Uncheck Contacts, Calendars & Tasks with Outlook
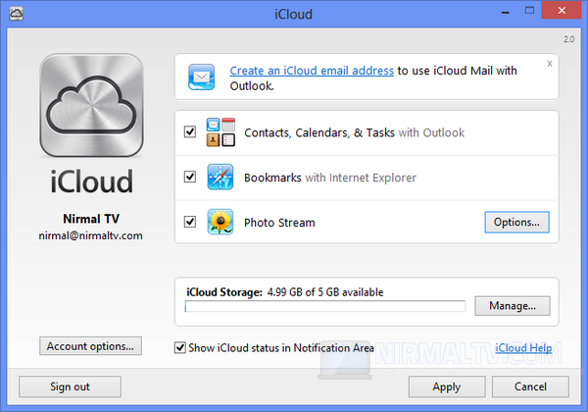The height and width of the screenshot is (412, 588). [x=190, y=131]
